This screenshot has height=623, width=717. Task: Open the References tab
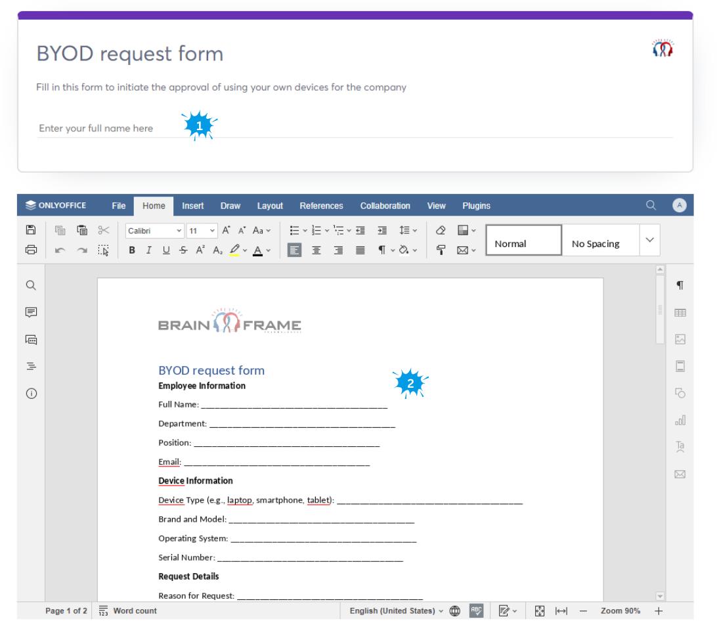click(x=321, y=206)
